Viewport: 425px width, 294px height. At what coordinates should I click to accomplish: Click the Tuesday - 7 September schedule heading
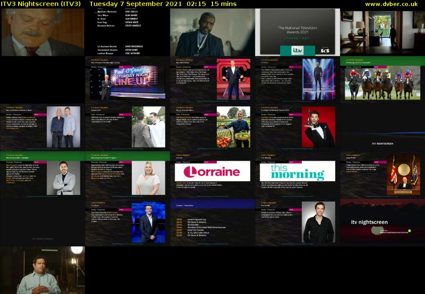coord(185,206)
